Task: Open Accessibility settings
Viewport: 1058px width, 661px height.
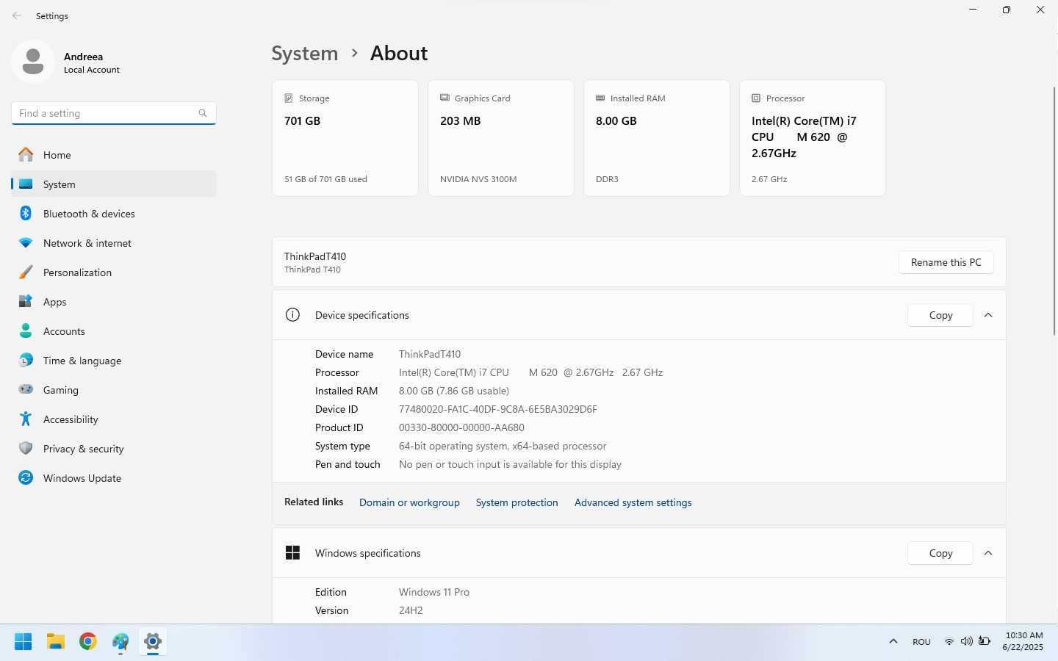Action: [x=114, y=419]
